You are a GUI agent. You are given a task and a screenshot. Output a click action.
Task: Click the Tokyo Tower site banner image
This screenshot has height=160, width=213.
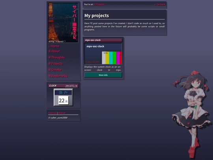pos(63,23)
